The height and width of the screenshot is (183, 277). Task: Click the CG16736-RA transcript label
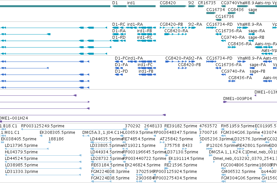coord(229,31)
